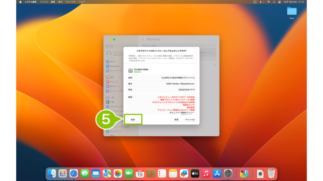Launch FaceTime from the Dock
The width and height of the screenshot is (323, 181).
[129, 173]
